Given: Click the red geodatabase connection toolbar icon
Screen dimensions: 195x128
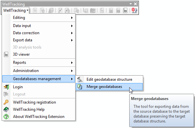Looking at the screenshot, I should tap(134, 10).
